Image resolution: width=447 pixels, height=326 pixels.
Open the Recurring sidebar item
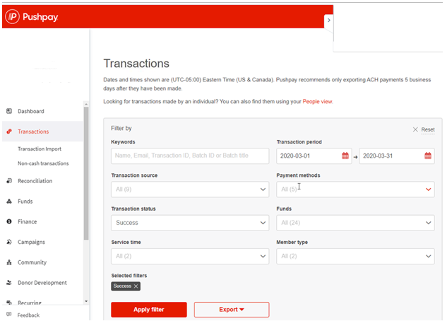pos(30,303)
